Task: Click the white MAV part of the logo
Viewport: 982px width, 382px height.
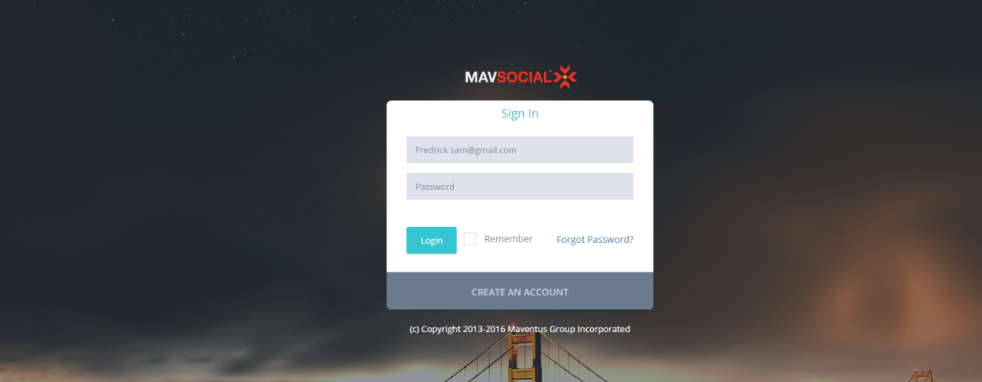Action: [480, 78]
